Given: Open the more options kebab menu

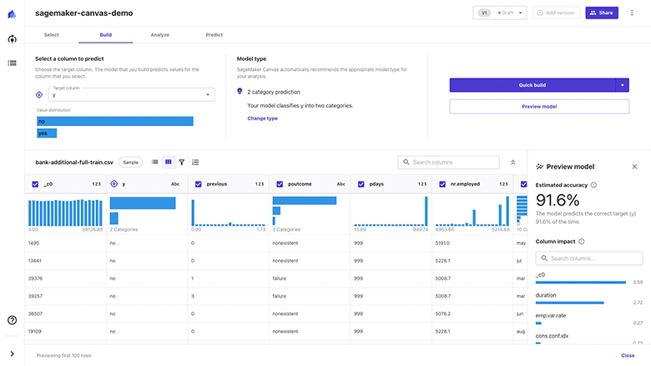Looking at the screenshot, I should (x=632, y=13).
